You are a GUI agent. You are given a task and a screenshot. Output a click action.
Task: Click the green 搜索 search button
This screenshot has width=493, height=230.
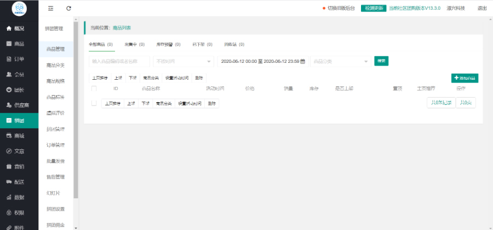coord(381,61)
